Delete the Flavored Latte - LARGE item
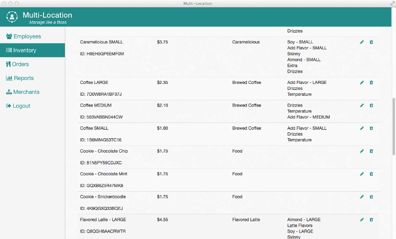Viewport: 396px width, 239px height. coord(371,220)
